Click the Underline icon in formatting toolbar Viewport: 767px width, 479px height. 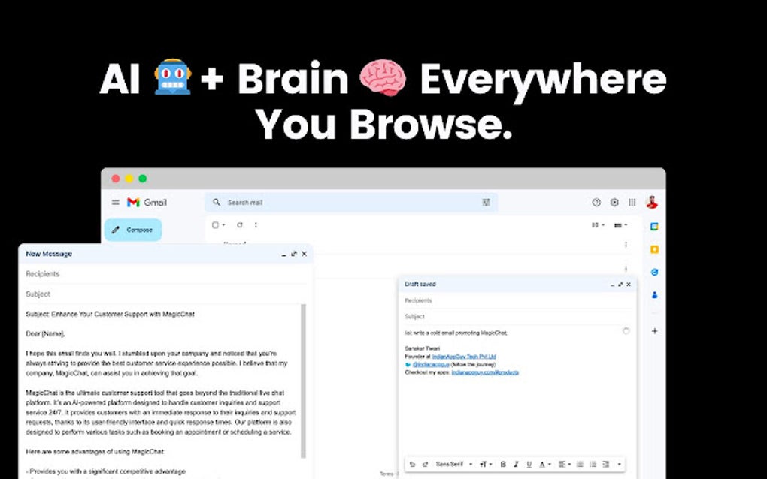(x=529, y=464)
